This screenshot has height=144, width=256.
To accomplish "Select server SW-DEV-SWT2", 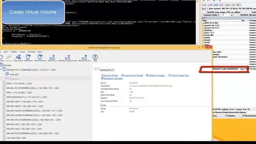I will [x=25, y=106].
